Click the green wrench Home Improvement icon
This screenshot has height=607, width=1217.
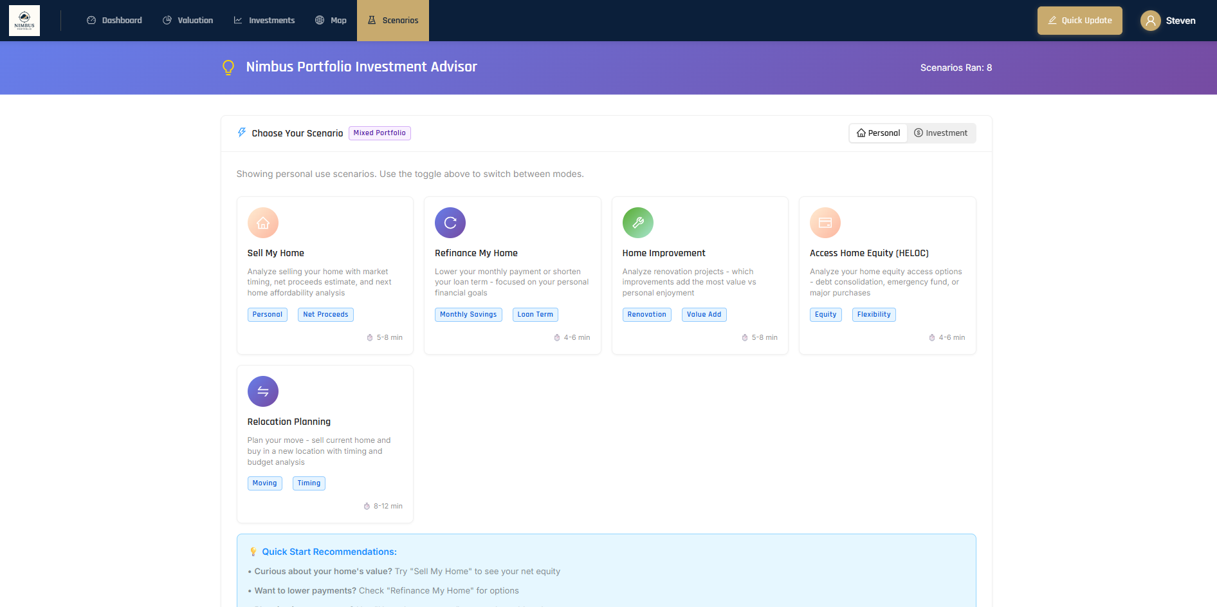point(637,223)
